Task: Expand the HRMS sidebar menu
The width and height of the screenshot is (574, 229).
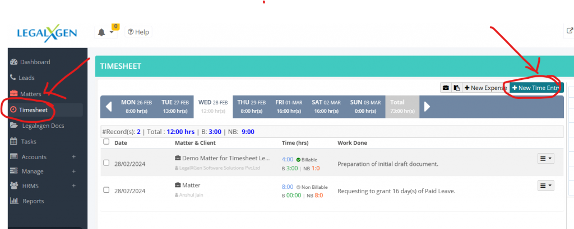Action: [73, 185]
